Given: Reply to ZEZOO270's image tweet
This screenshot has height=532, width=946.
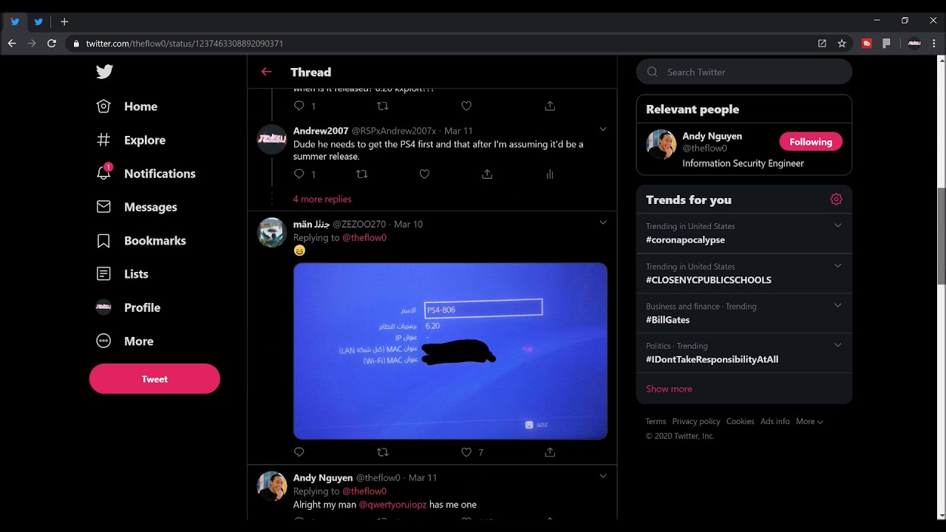Looking at the screenshot, I should (299, 451).
